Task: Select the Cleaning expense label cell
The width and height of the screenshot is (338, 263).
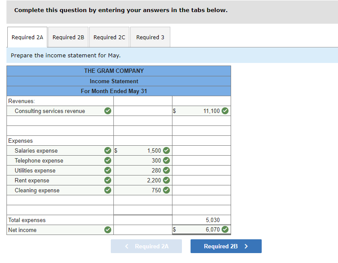Action: 60,190
